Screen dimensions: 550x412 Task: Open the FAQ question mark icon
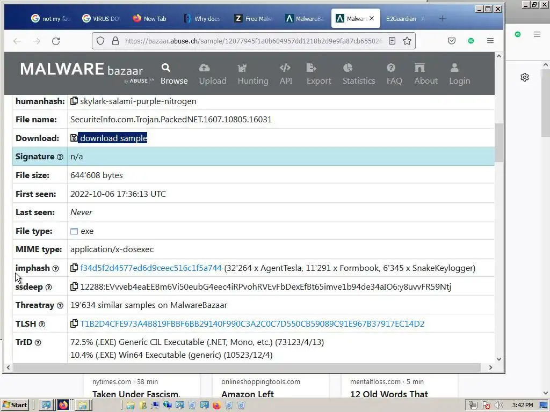391,68
